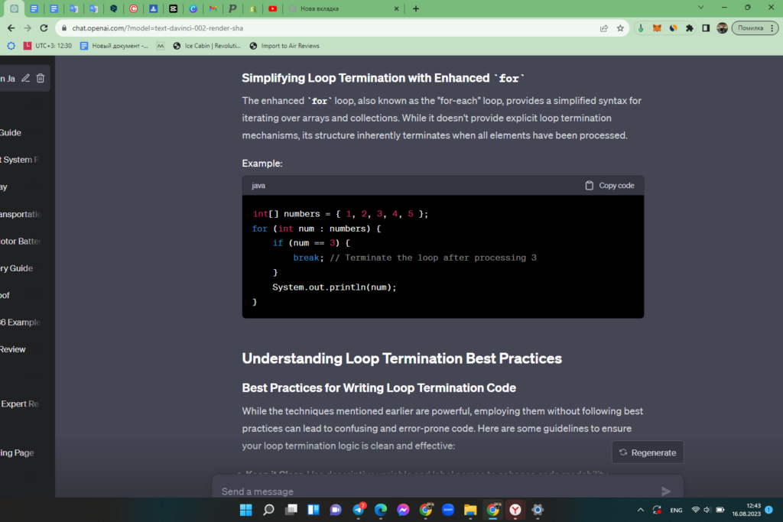Image resolution: width=783 pixels, height=522 pixels.
Task: Share this page from the address bar
Action: [604, 28]
